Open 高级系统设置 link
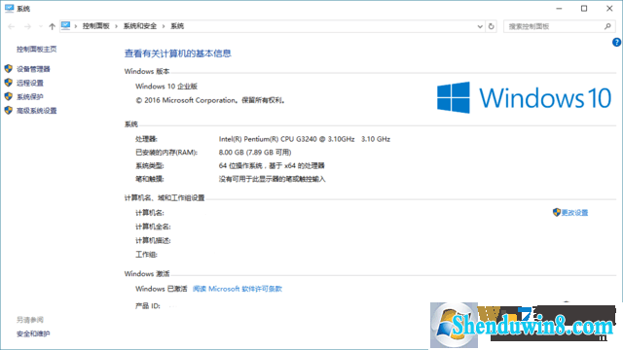 coord(37,111)
